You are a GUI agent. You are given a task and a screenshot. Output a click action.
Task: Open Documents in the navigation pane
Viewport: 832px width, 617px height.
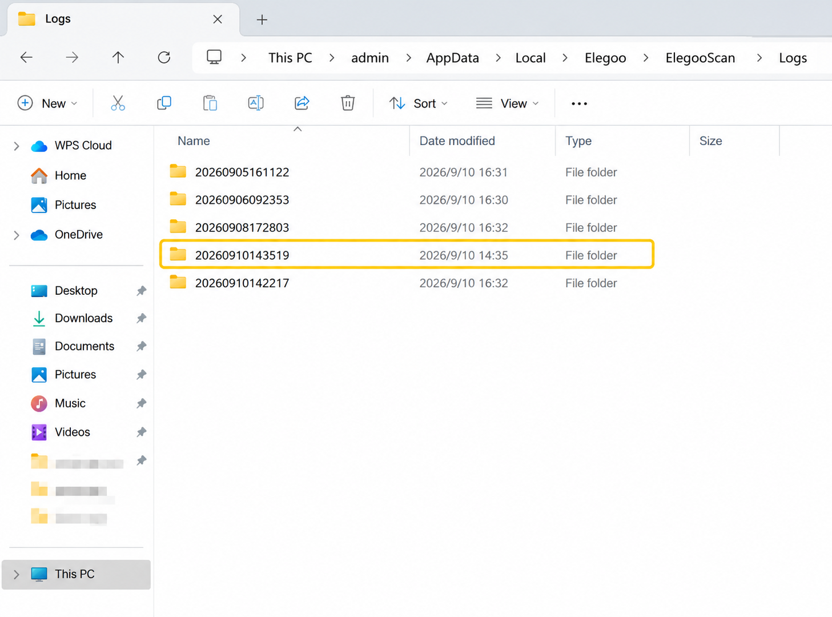[x=85, y=346]
